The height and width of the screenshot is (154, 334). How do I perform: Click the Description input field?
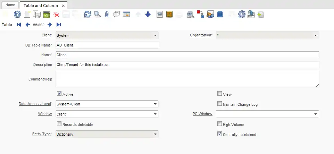pyautogui.click(x=187, y=65)
